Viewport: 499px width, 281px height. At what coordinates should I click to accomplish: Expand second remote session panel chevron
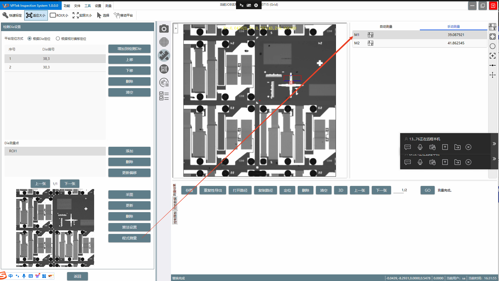494,159
